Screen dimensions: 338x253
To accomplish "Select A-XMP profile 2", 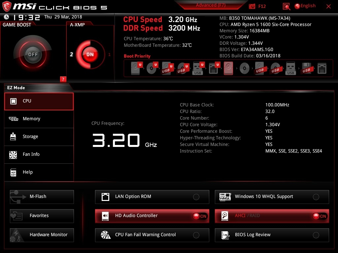I will [71, 54].
